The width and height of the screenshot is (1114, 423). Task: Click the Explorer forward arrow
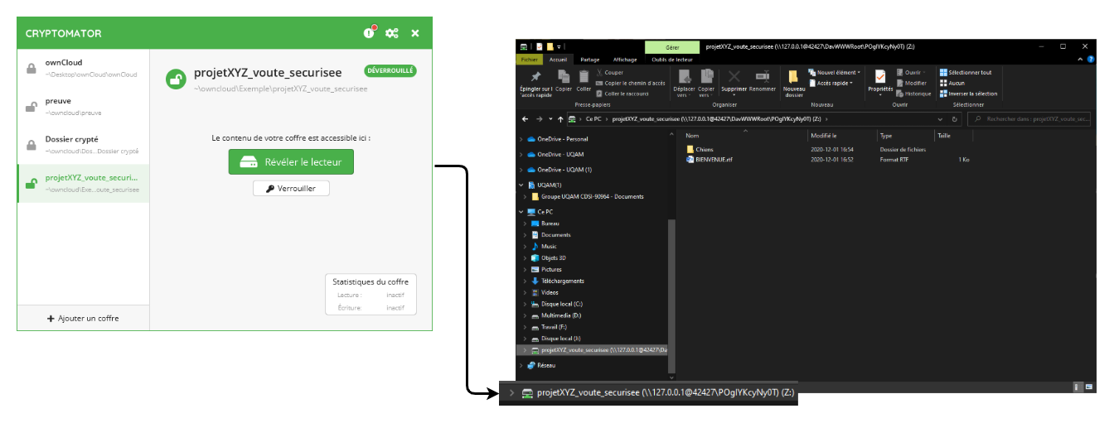tap(539, 119)
